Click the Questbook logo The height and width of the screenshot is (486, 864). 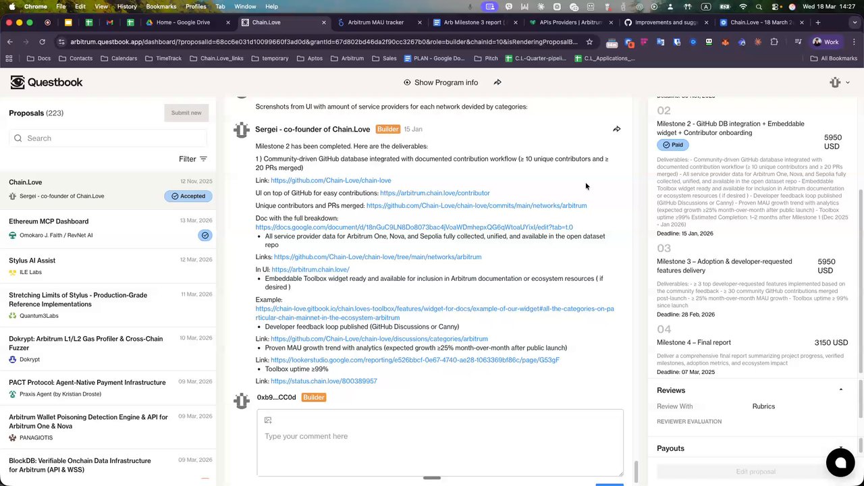tap(46, 82)
